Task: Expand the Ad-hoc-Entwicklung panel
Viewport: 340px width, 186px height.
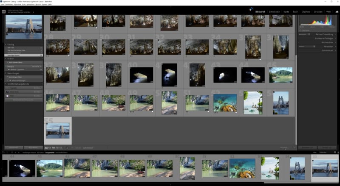Action: [336, 34]
